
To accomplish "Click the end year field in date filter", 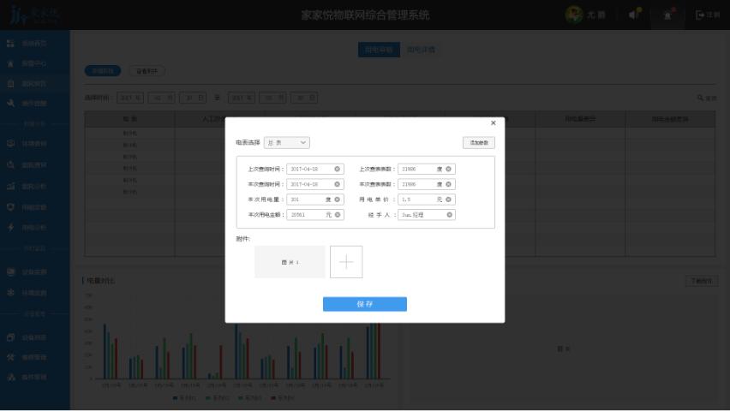I will [241, 98].
